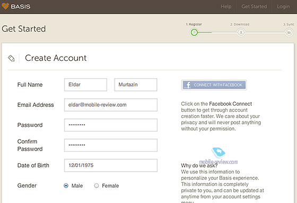Go to the Login page link

click(283, 6)
